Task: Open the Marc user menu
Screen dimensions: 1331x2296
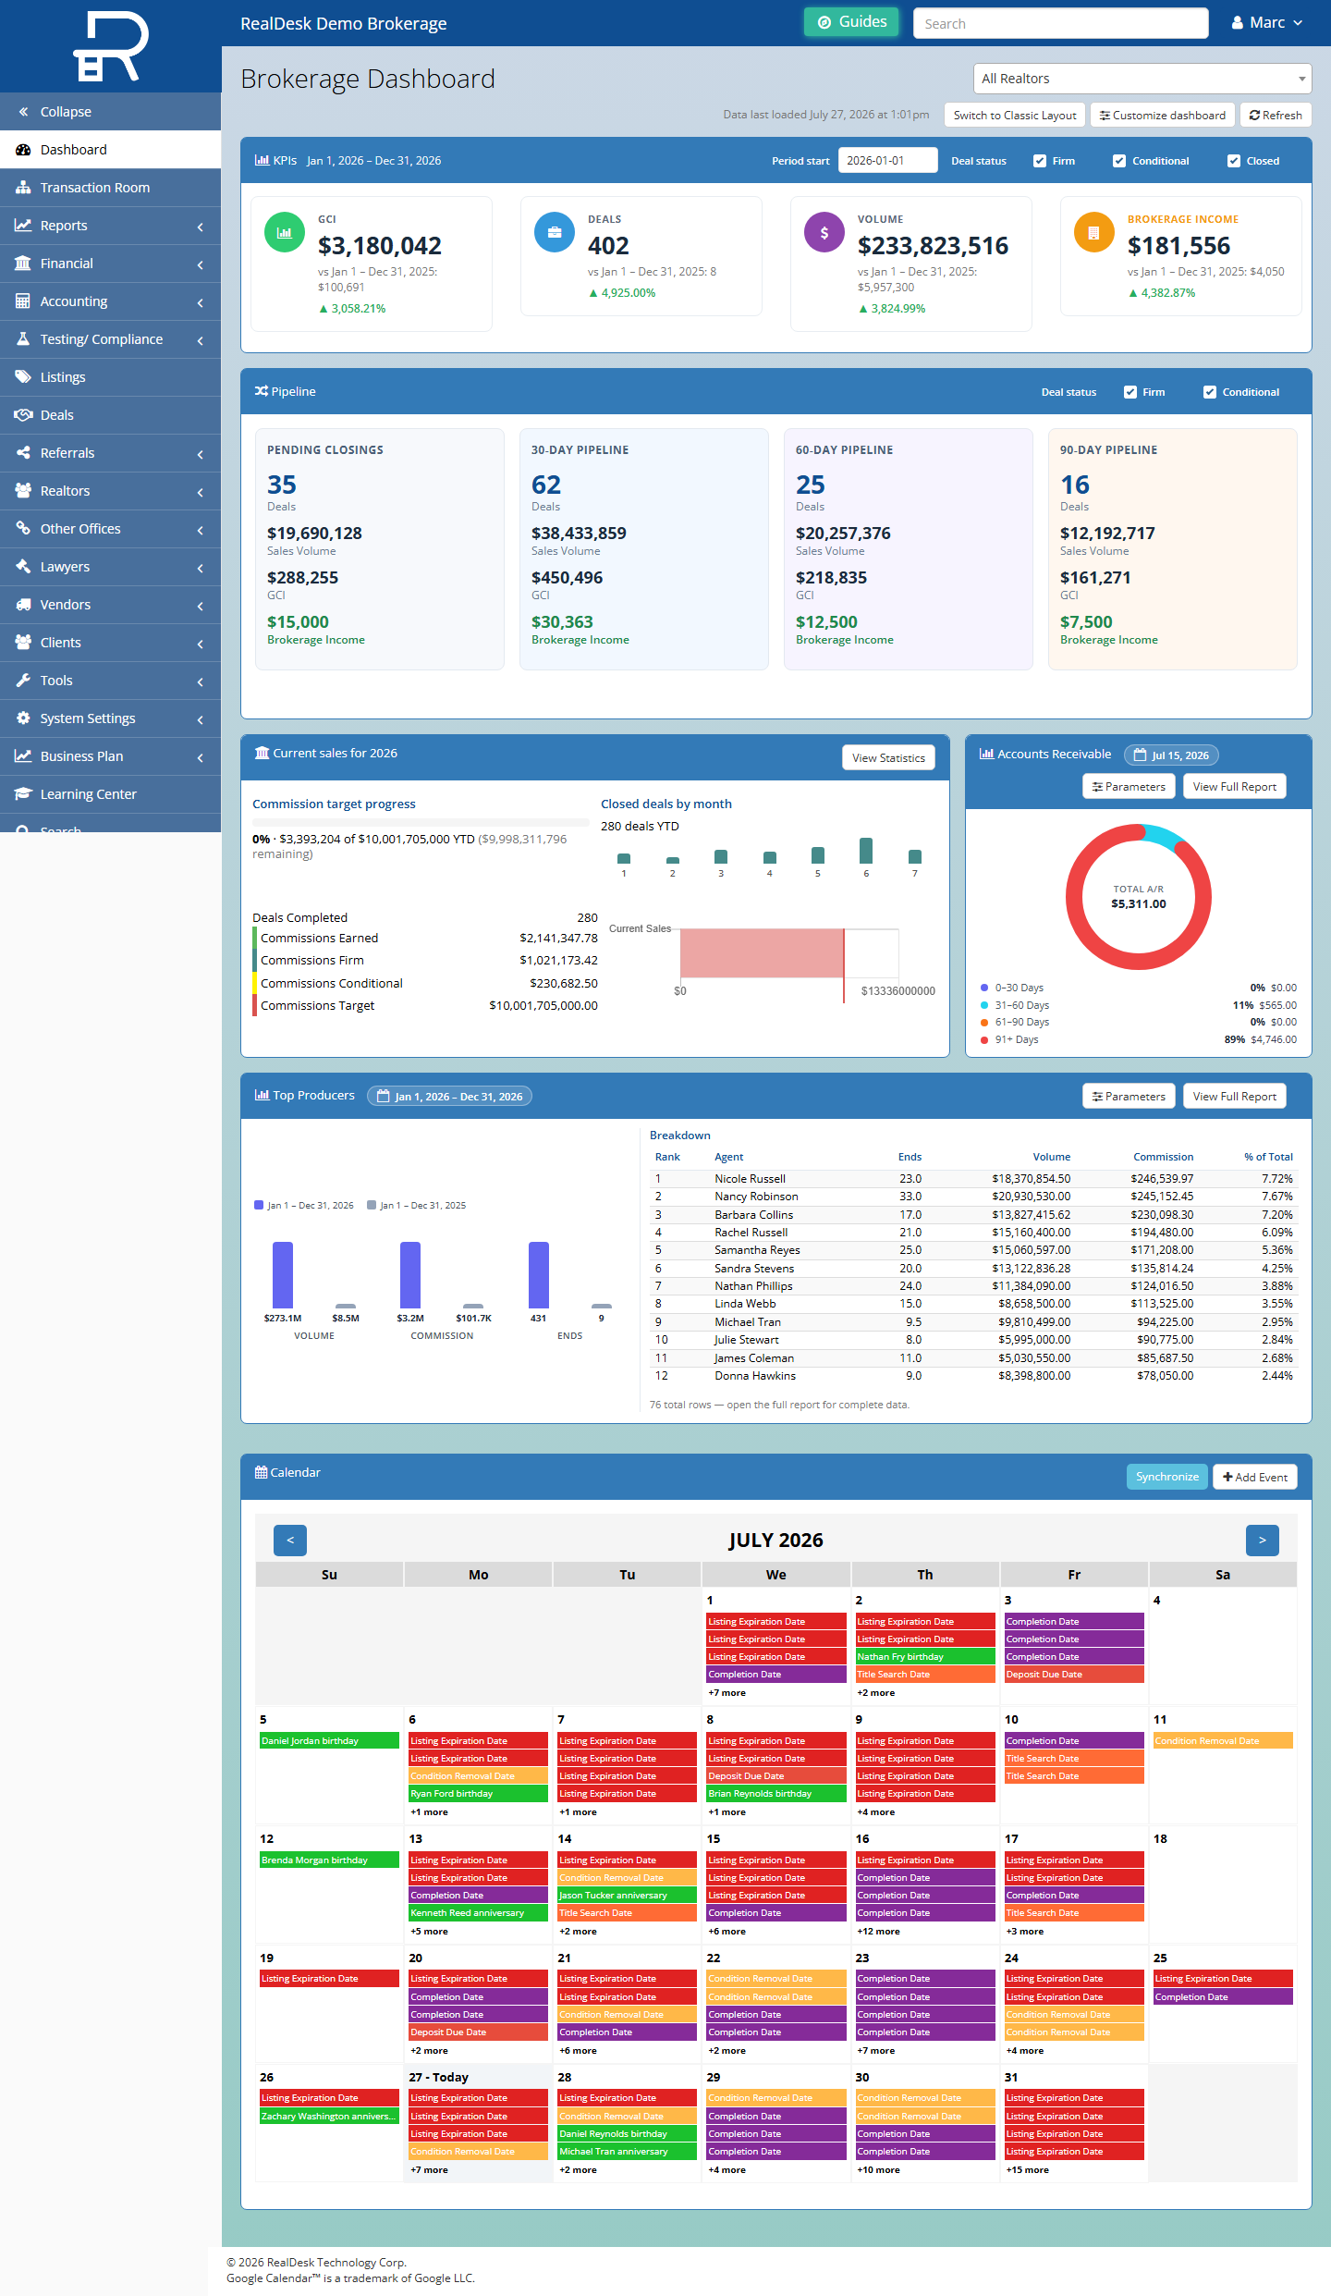Action: point(1267,22)
